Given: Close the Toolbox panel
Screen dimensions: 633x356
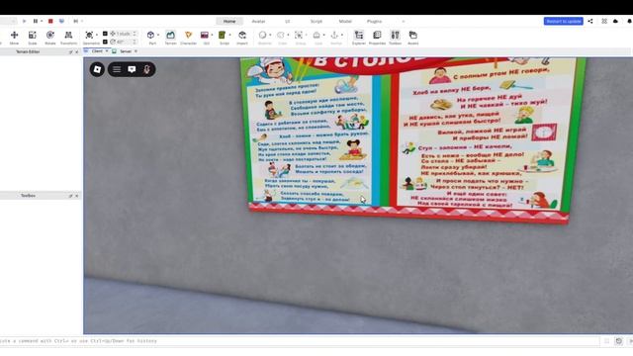Looking at the screenshot, I should click(77, 196).
